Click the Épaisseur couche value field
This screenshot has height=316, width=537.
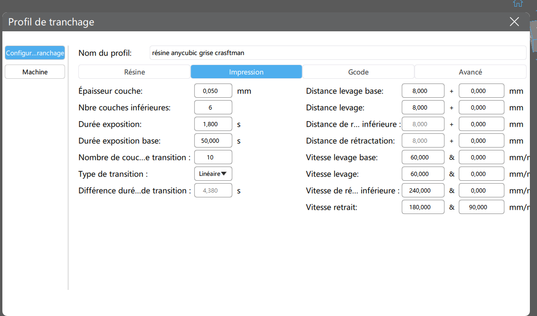tap(213, 91)
